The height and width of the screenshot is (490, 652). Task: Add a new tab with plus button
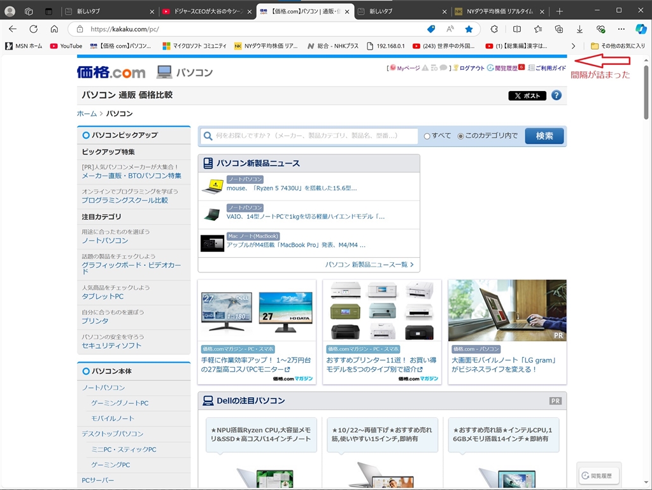[560, 11]
